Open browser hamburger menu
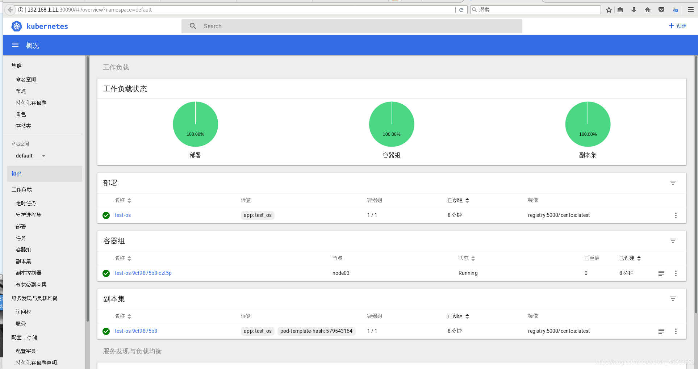698x369 pixels. pyautogui.click(x=691, y=10)
